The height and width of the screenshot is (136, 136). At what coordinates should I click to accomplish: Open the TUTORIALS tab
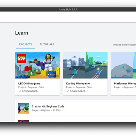click(x=47, y=44)
